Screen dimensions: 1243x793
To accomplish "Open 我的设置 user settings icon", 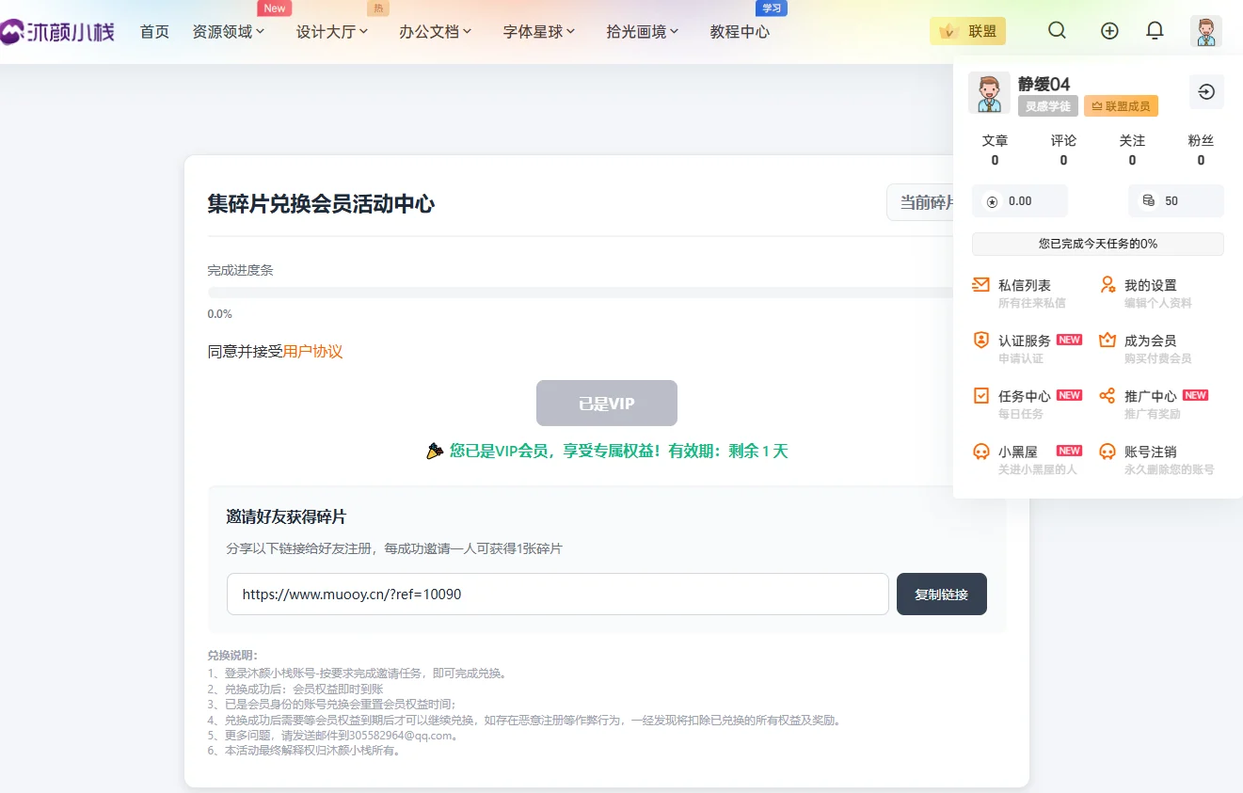I will tap(1108, 285).
